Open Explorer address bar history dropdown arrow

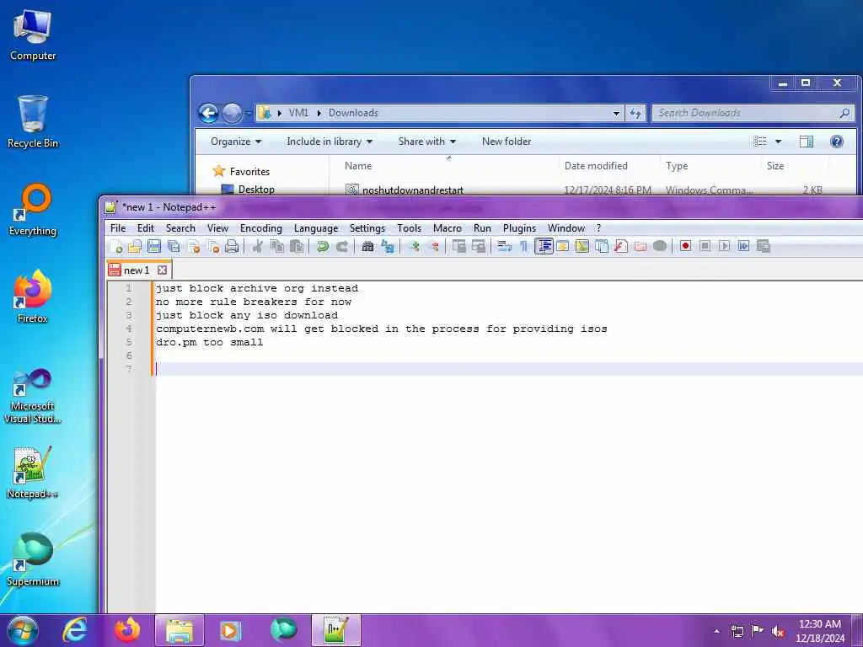(x=616, y=113)
